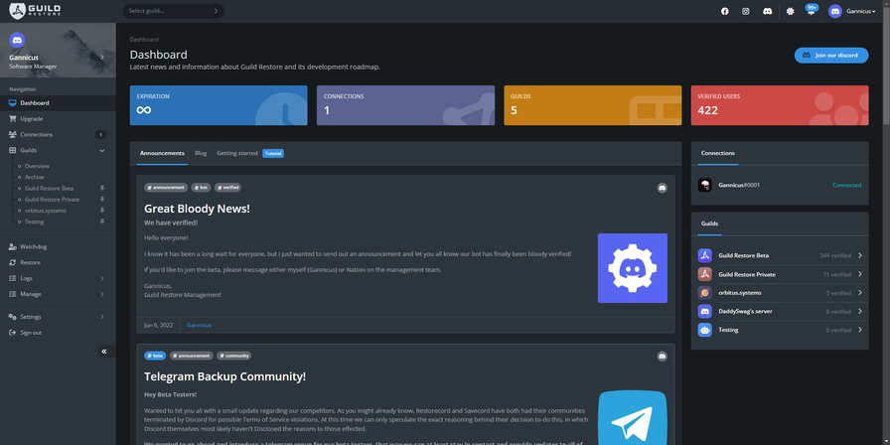Click the Guilds stat card showing 5

pyautogui.click(x=593, y=105)
